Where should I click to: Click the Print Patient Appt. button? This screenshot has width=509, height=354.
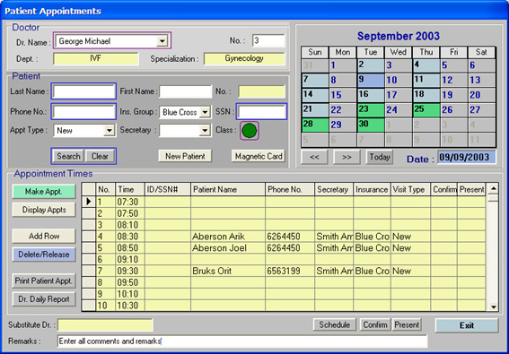coord(44,281)
